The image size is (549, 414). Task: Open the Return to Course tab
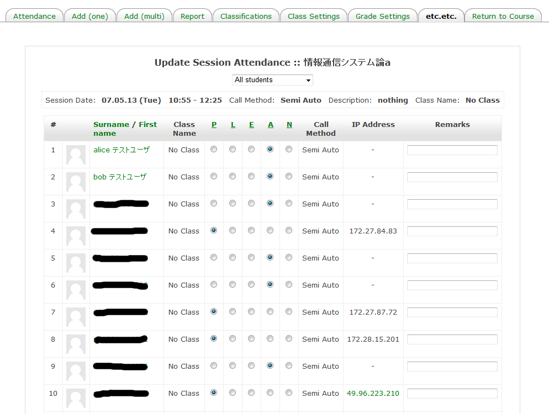tap(503, 16)
